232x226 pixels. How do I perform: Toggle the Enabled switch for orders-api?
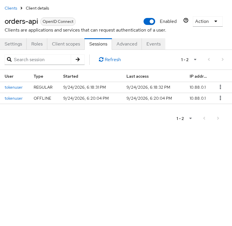(149, 21)
